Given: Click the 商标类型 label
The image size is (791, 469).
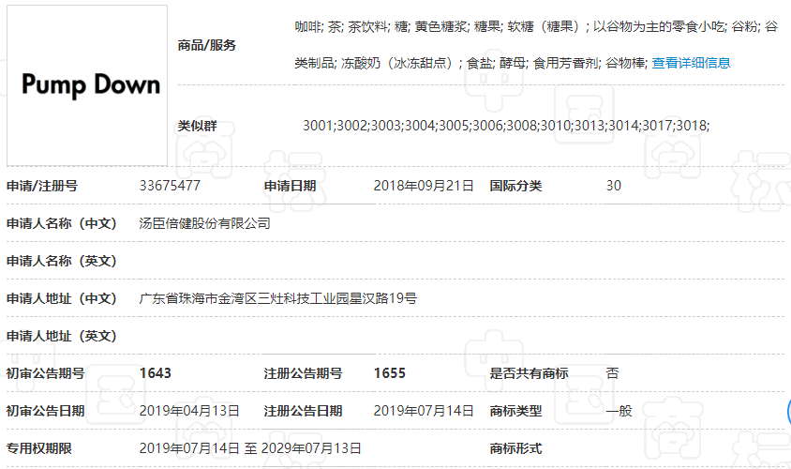Looking at the screenshot, I should click(x=515, y=411).
